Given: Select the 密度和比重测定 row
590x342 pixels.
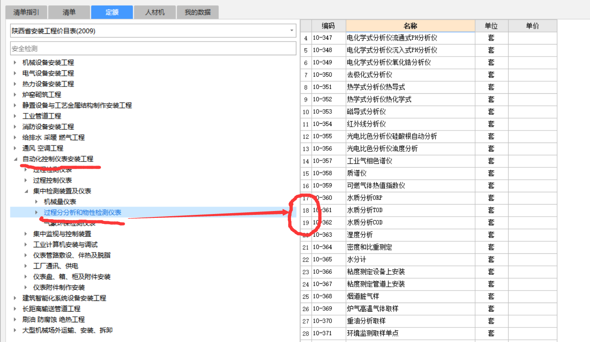Looking at the screenshot, I should (x=429, y=247).
